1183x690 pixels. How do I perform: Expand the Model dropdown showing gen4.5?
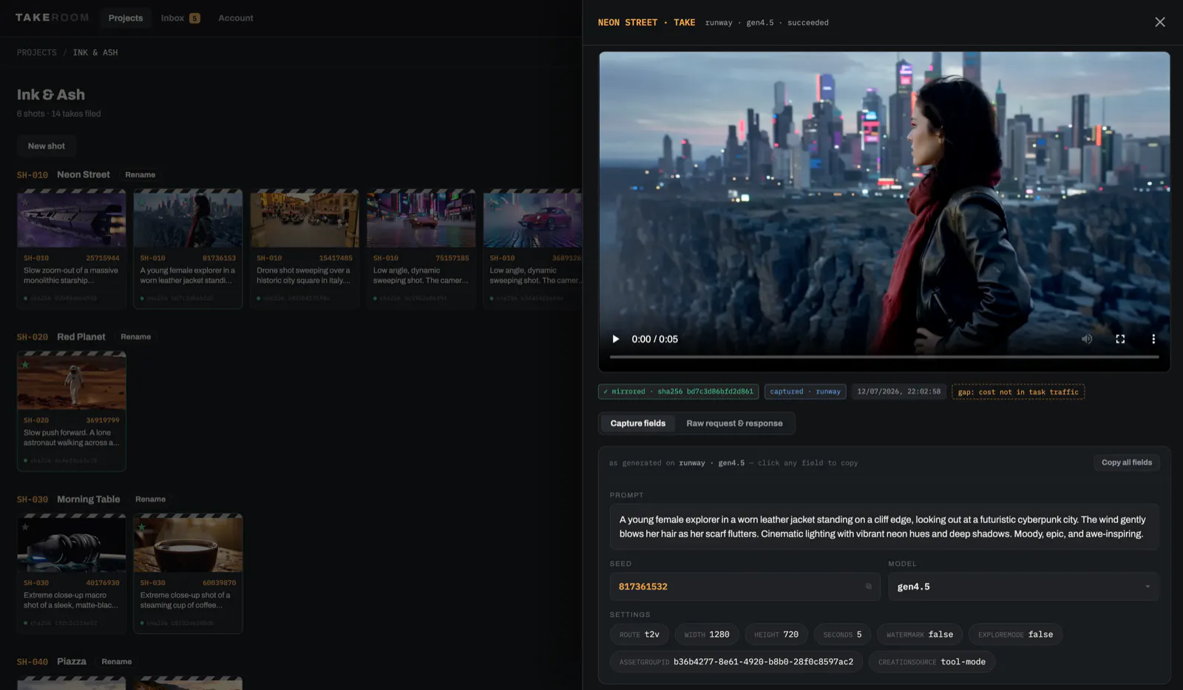pyautogui.click(x=1023, y=587)
